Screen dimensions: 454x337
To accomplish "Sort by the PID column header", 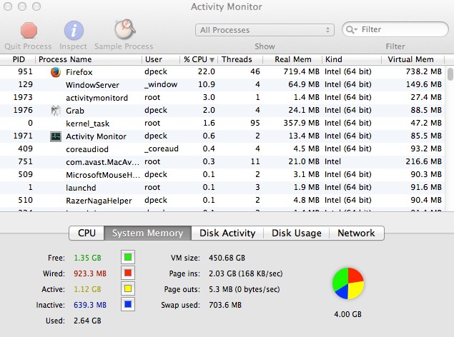I will point(18,59).
